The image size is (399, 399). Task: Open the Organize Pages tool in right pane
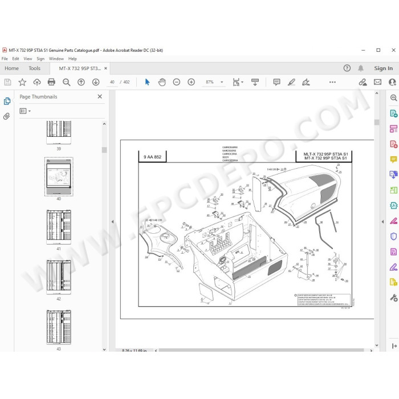[x=393, y=129]
